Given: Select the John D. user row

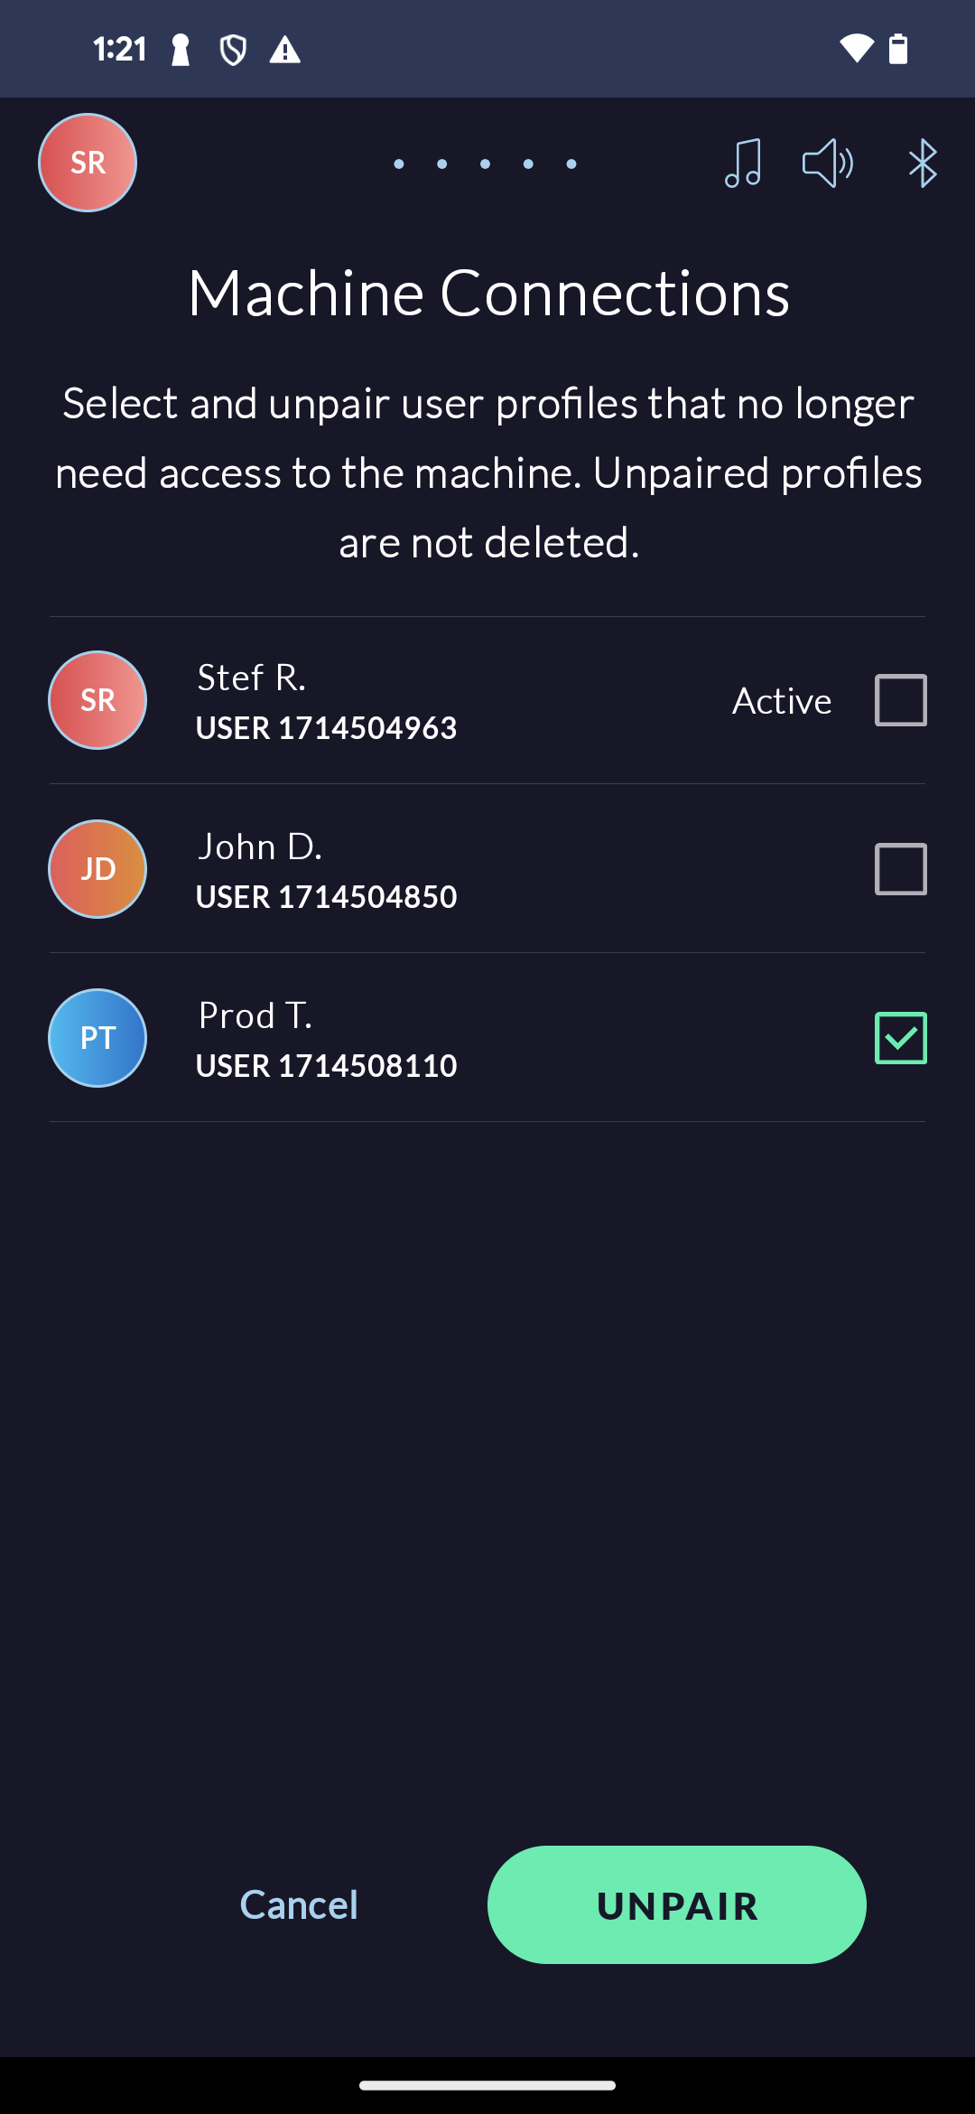Looking at the screenshot, I should (487, 869).
